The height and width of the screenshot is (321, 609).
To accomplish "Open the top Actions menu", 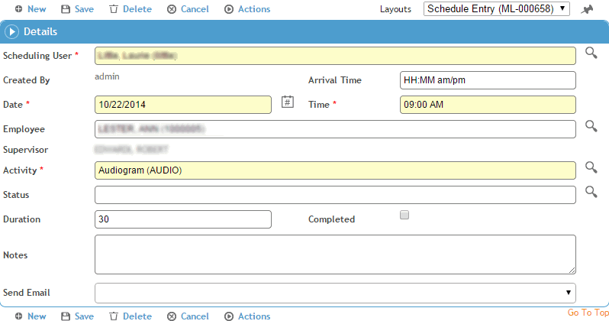I will [x=247, y=9].
